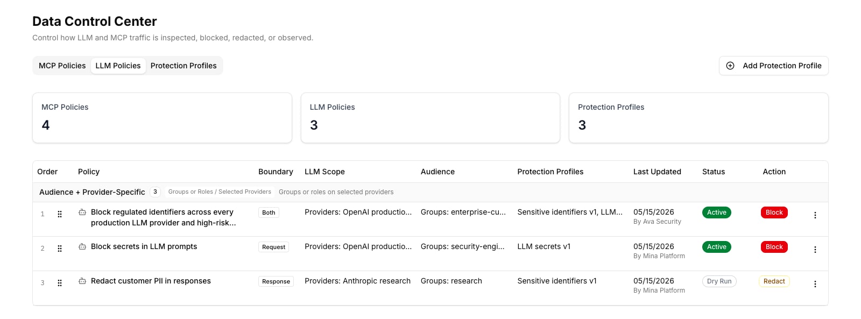Click policy icon beside Block secrets in LLM prompts
This screenshot has height=319, width=861.
click(82, 246)
